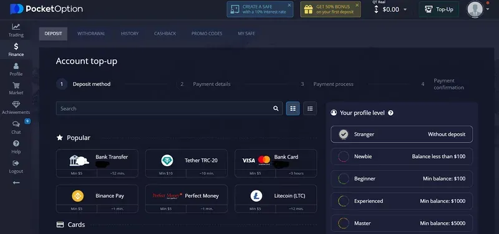This screenshot has height=234, width=499.
Task: Select Bank Transfer deposit method
Action: point(97,163)
